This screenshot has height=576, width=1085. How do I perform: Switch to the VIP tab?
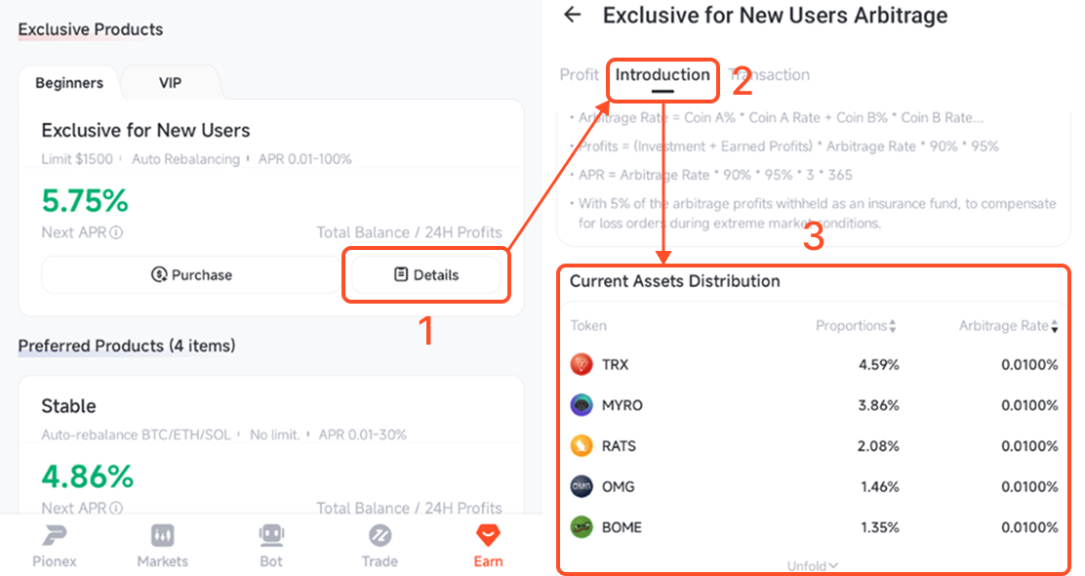pos(170,83)
